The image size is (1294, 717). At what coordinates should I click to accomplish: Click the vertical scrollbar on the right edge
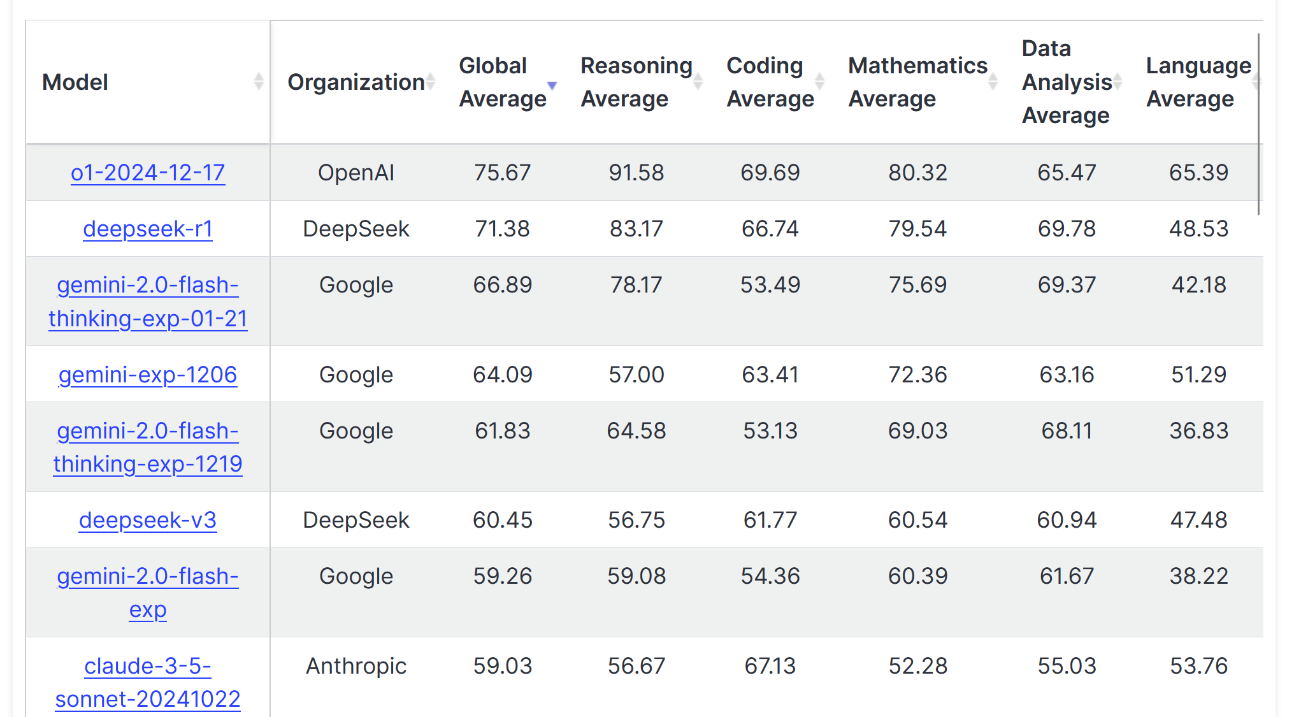[x=1259, y=124]
